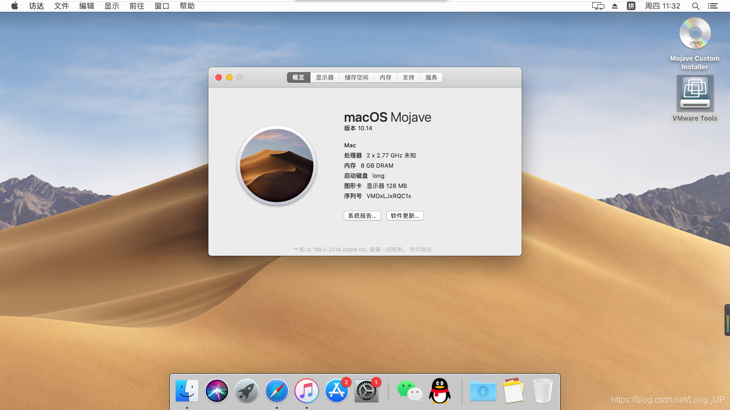Switch to 显示器 tab
Image resolution: width=730 pixels, height=410 pixels.
pyautogui.click(x=324, y=77)
